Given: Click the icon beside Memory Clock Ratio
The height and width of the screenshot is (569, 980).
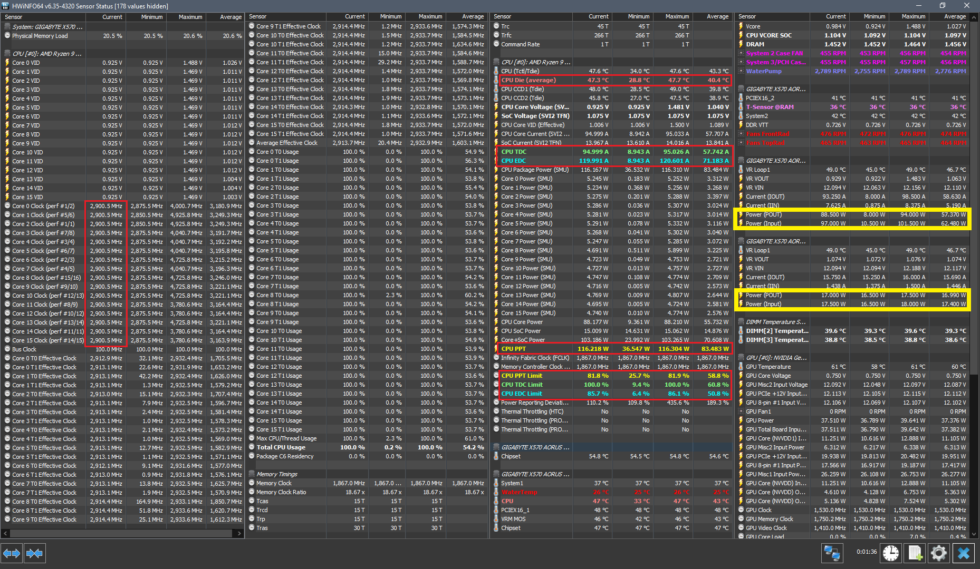Looking at the screenshot, I should 252,492.
